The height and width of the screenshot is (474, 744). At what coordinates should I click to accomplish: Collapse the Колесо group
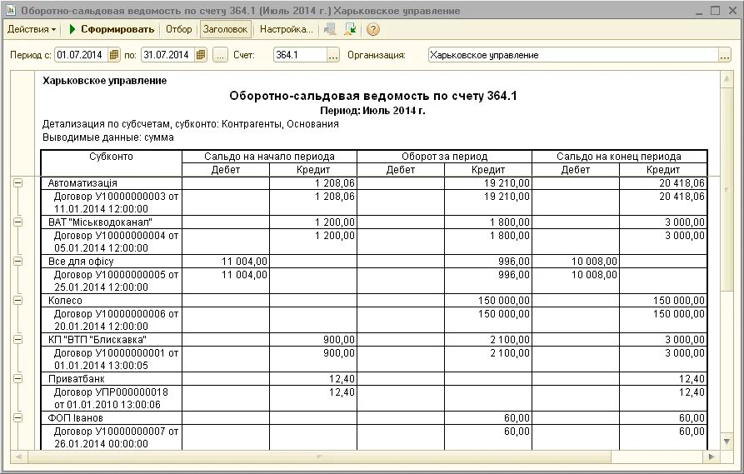pyautogui.click(x=18, y=301)
